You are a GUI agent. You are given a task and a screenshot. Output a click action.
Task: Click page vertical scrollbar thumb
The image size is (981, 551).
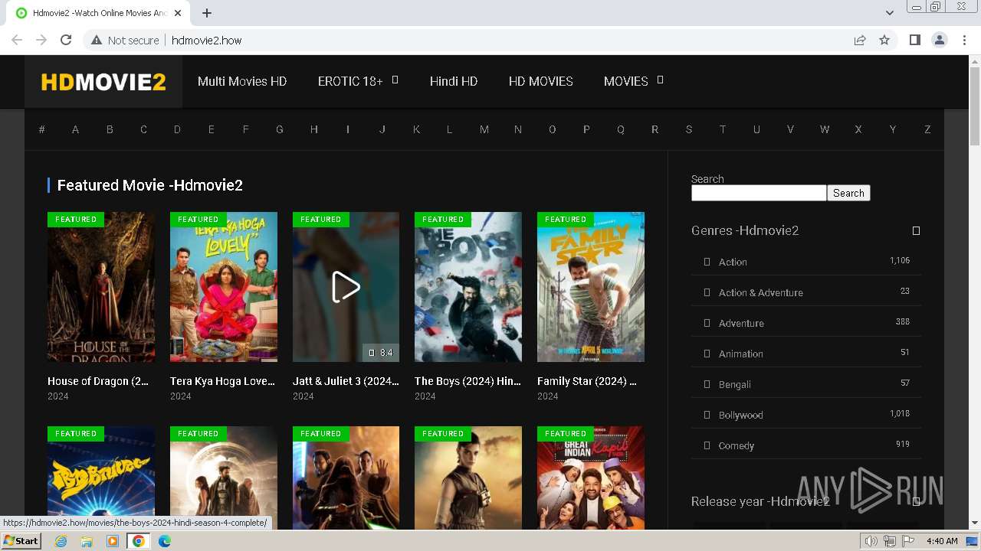[975, 106]
